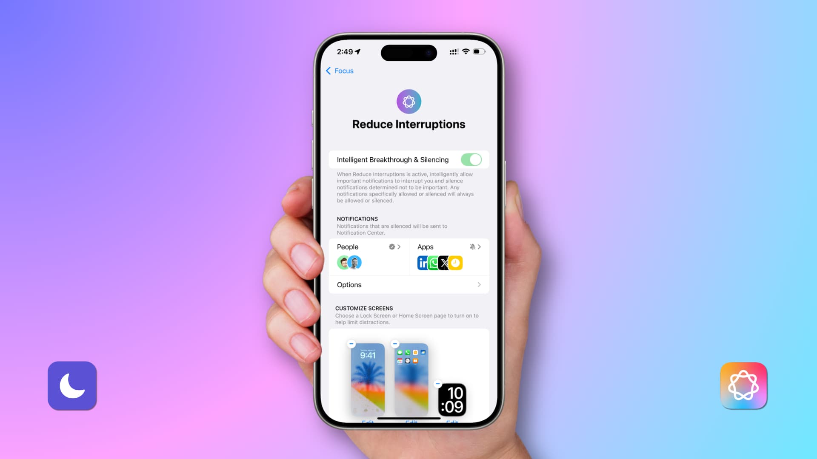This screenshot has width=817, height=459.
Task: Tap the Wi-Fi status bar icon
Action: pos(466,52)
